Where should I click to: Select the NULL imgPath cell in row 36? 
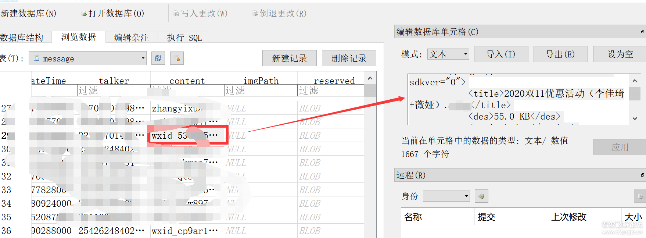(x=261, y=231)
